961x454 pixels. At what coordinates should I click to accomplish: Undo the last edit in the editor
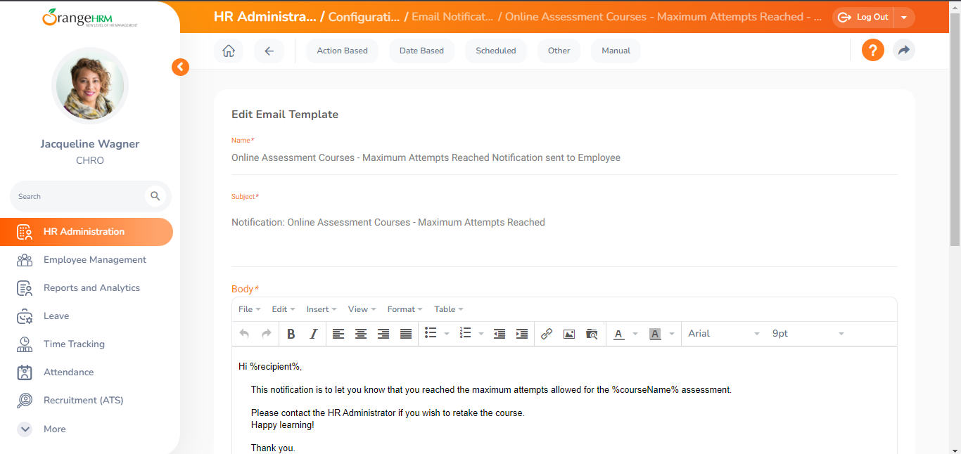244,334
